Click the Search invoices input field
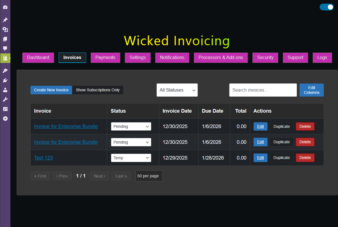 point(263,90)
